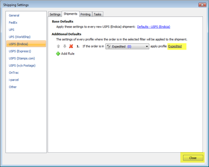Select General in the carrier list
The height and width of the screenshot is (167, 209).
click(14, 15)
